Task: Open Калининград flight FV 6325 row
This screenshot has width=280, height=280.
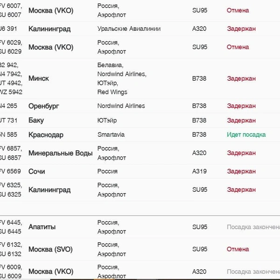Action: (x=140, y=189)
